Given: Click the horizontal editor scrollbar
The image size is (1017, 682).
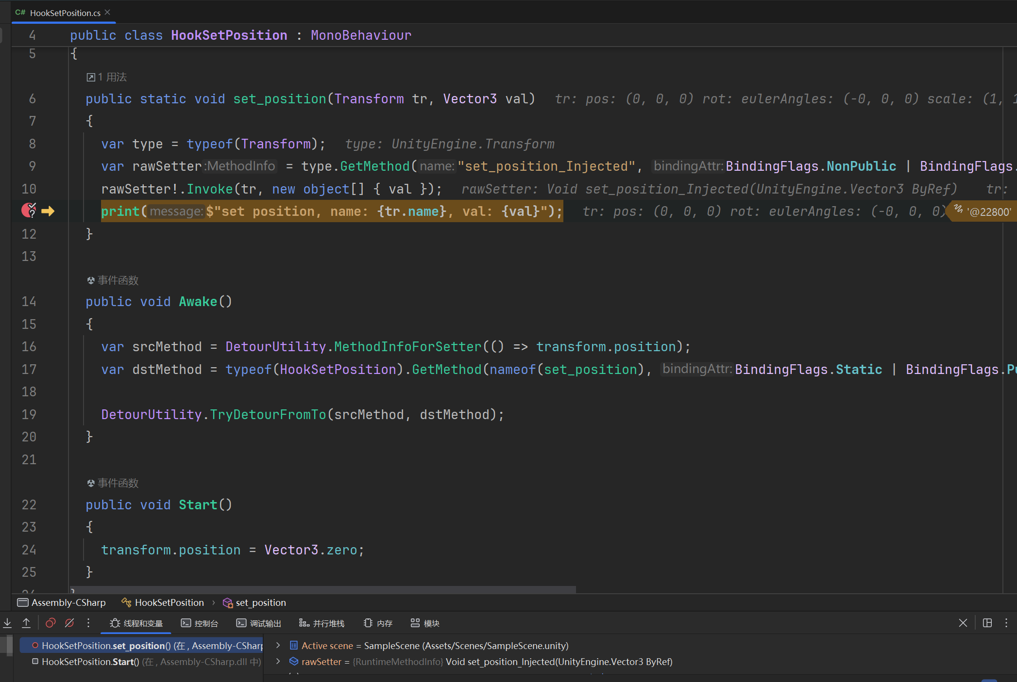Looking at the screenshot, I should tap(322, 589).
